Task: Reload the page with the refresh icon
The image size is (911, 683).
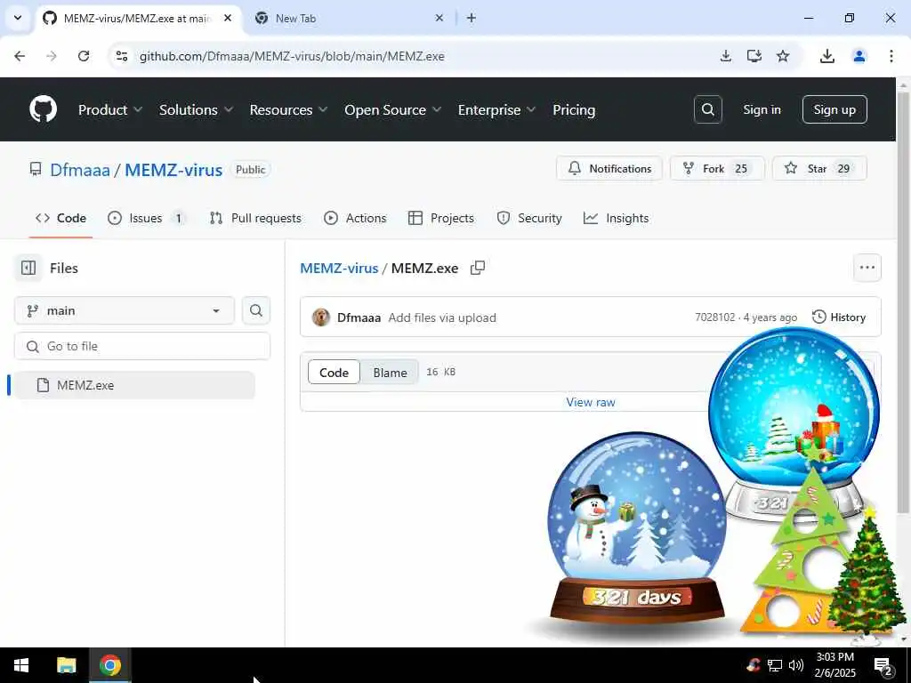Action: (84, 56)
